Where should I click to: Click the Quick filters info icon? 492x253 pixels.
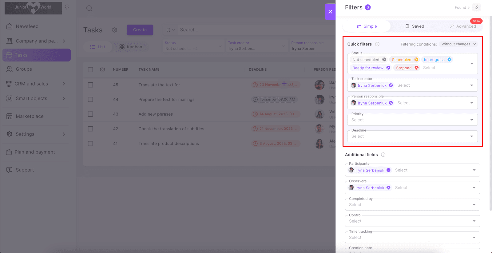tap(377, 44)
